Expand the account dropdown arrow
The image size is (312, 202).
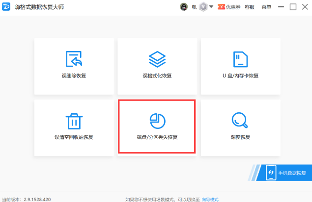pos(211,7)
